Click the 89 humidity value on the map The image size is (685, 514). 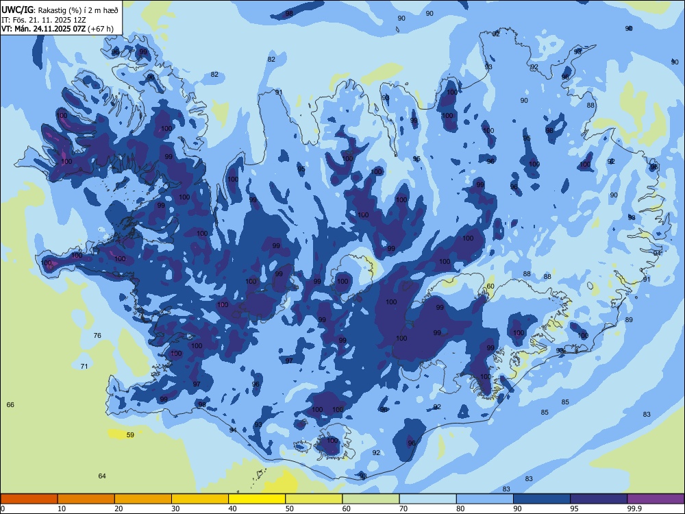coord(629,319)
